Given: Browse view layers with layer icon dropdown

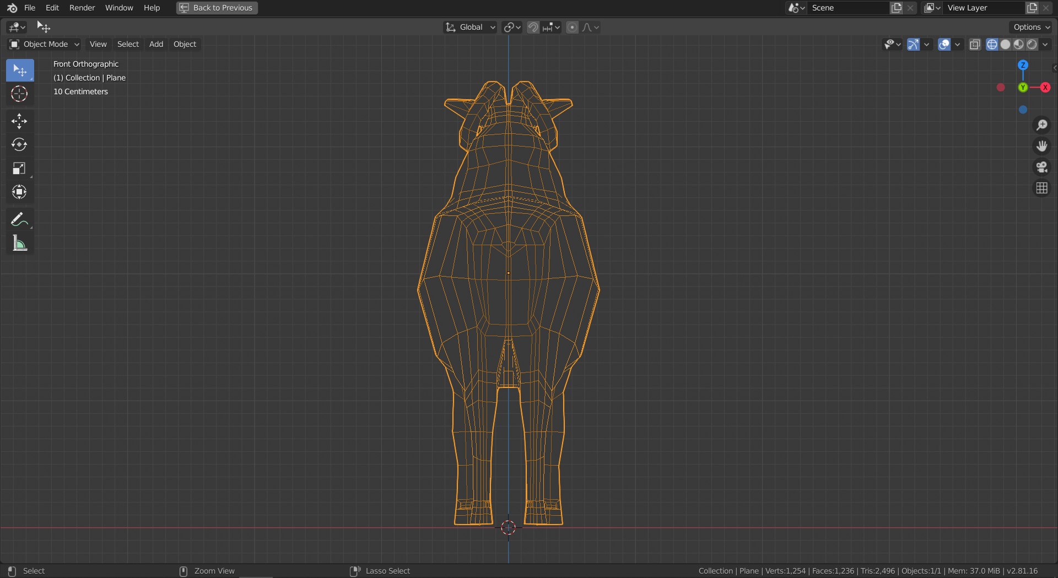Looking at the screenshot, I should [x=932, y=8].
